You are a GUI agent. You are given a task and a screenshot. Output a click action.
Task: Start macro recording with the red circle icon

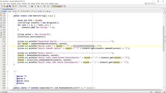43,11
